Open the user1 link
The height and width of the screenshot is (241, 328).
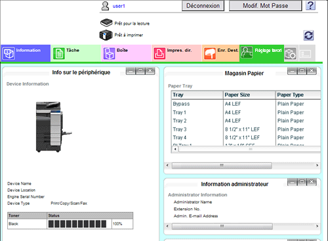(119, 6)
